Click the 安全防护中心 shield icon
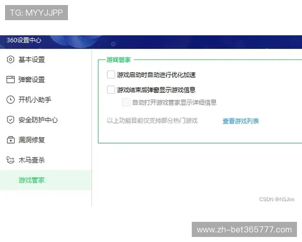 (x=11, y=119)
